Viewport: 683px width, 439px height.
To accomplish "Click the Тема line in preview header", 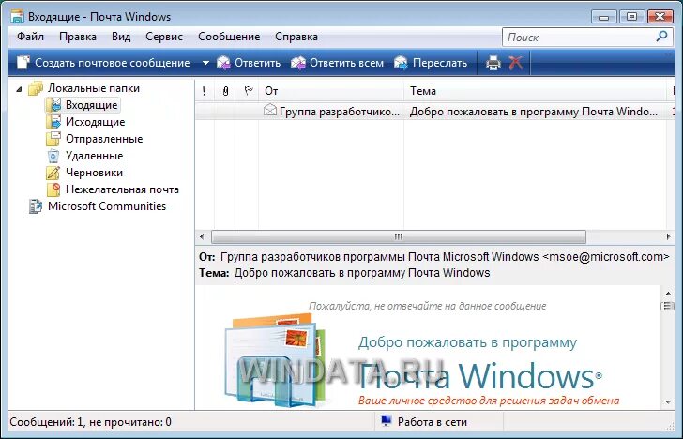I will 344,273.
